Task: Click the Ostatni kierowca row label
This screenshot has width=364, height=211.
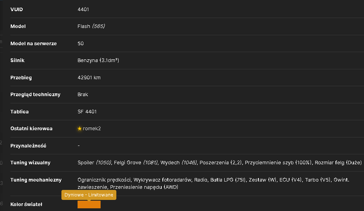Action: 31,129
